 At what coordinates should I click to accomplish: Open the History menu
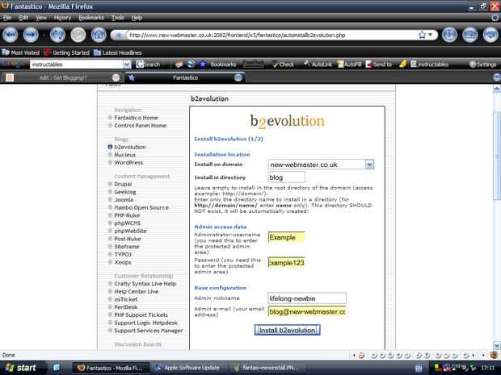coord(63,18)
